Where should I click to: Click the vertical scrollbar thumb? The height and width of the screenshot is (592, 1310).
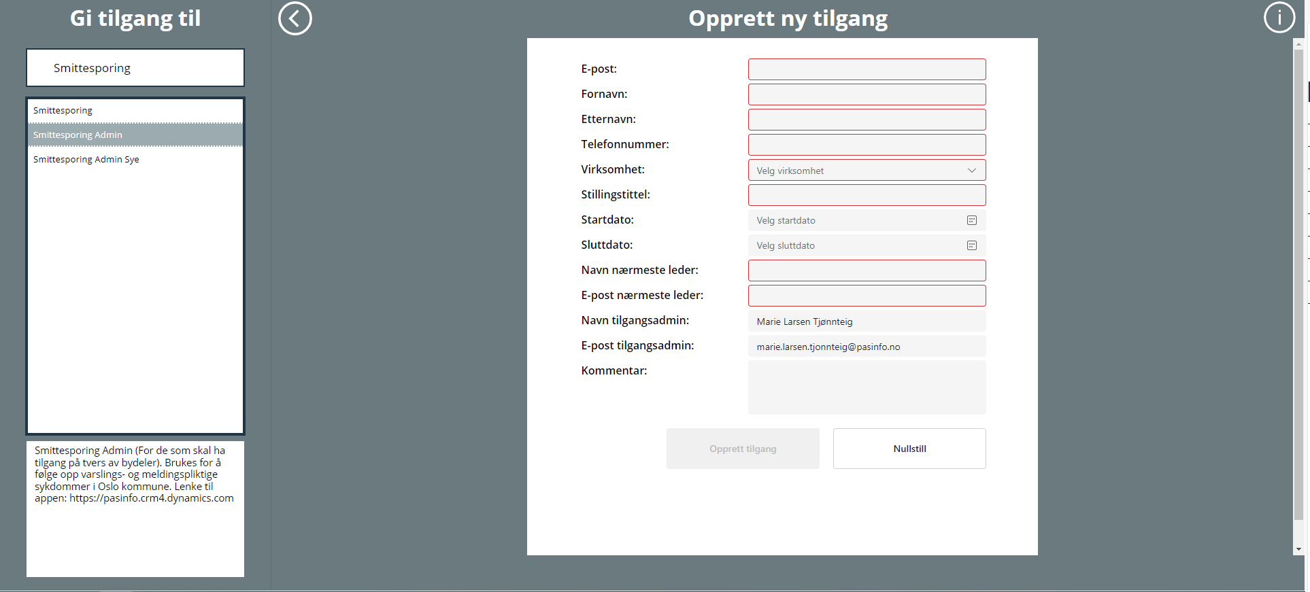tap(1298, 285)
